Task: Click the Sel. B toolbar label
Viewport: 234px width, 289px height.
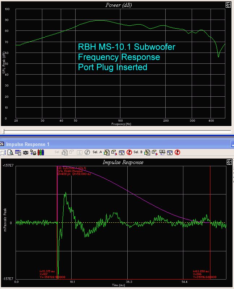Action: point(138,152)
